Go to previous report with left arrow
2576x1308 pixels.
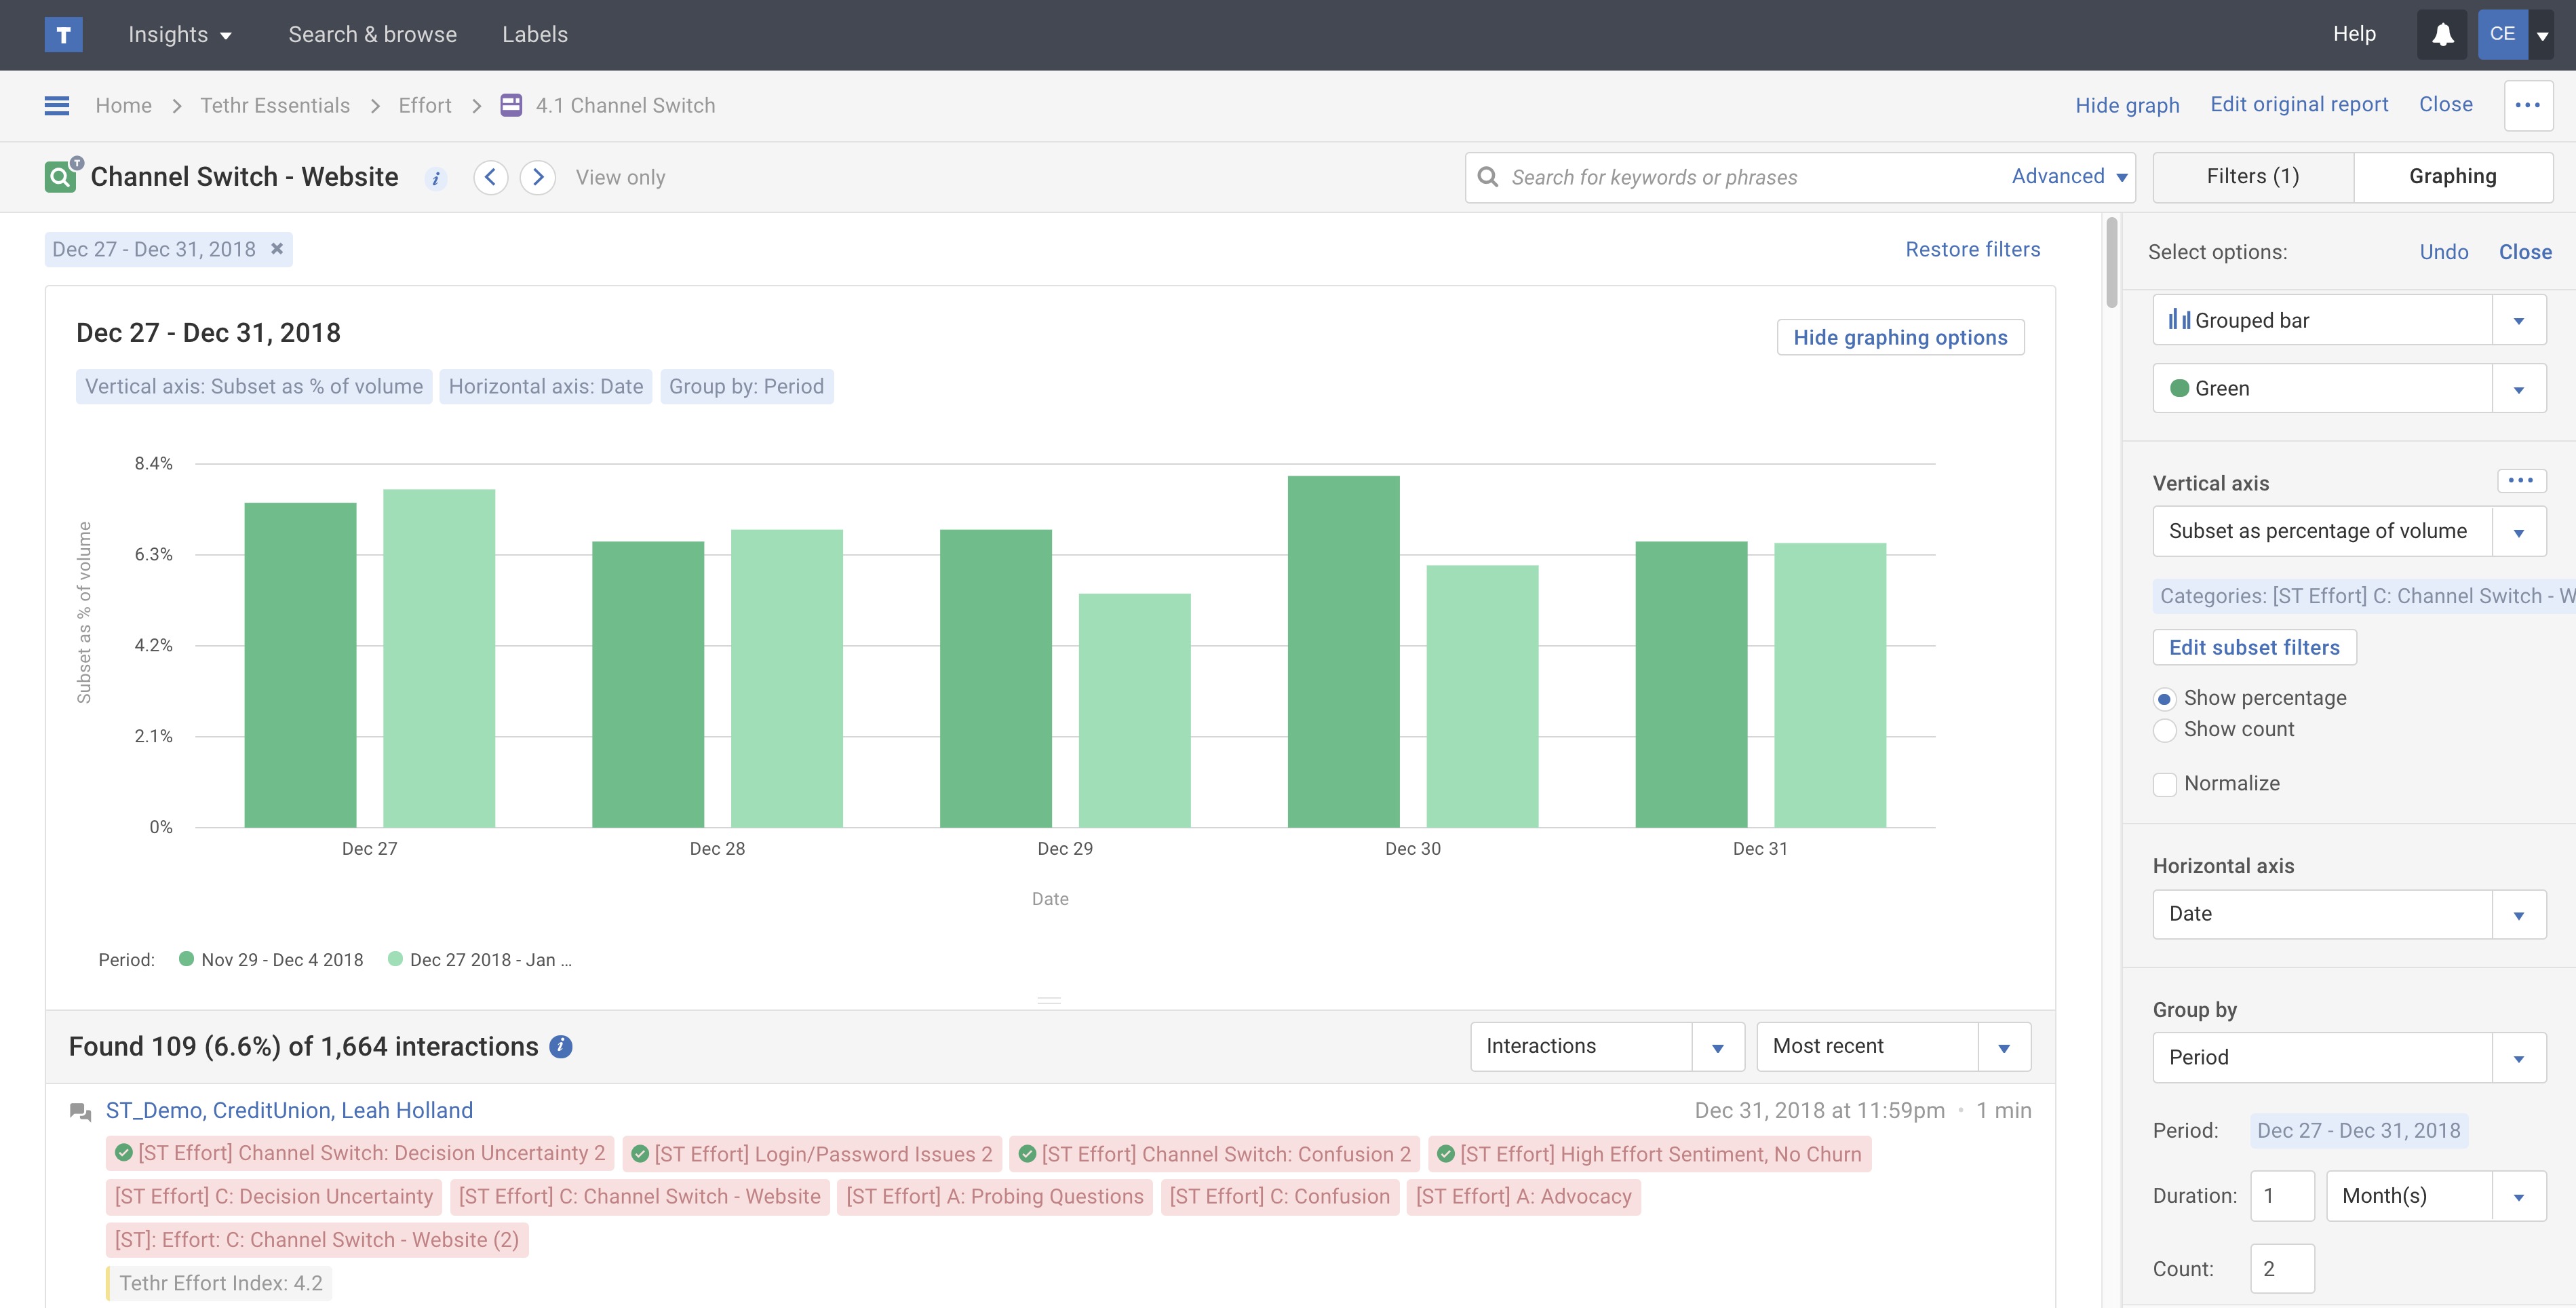[x=490, y=177]
